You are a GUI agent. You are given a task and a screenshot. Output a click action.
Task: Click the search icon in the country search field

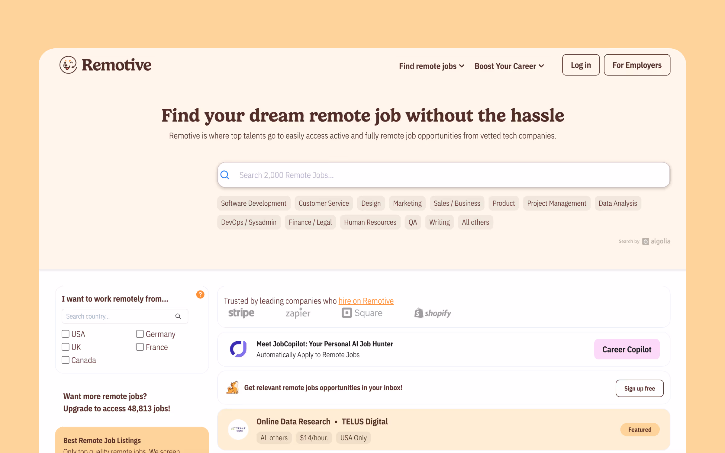[x=178, y=316]
